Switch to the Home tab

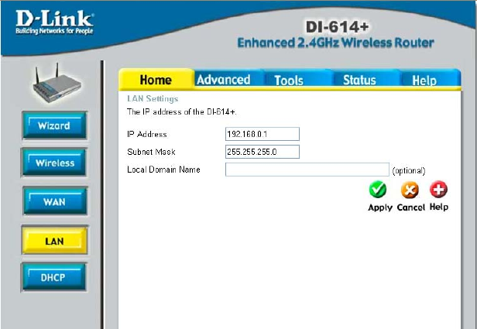click(156, 80)
